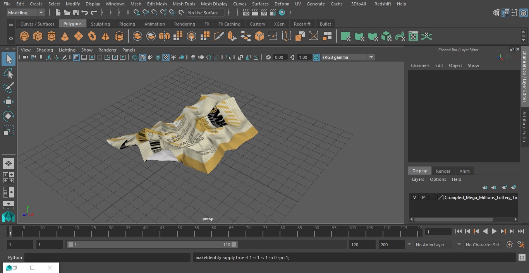Open animation preferences running man icon

[521, 245]
